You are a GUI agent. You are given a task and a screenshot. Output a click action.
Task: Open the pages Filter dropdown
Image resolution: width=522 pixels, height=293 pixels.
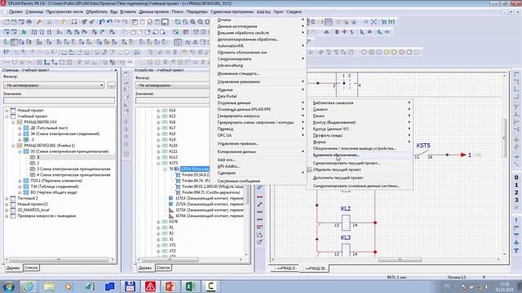click(x=54, y=85)
